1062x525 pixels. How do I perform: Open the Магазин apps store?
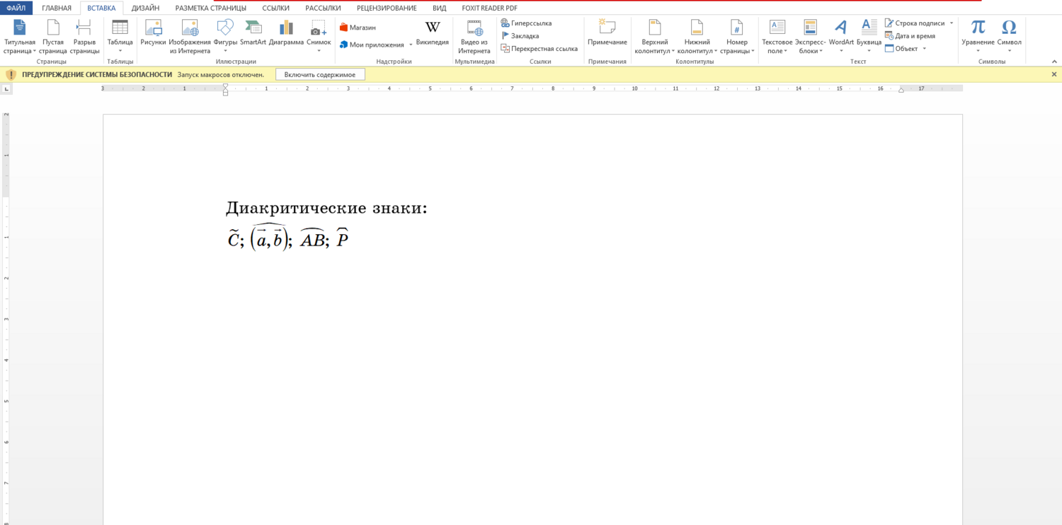tap(358, 28)
